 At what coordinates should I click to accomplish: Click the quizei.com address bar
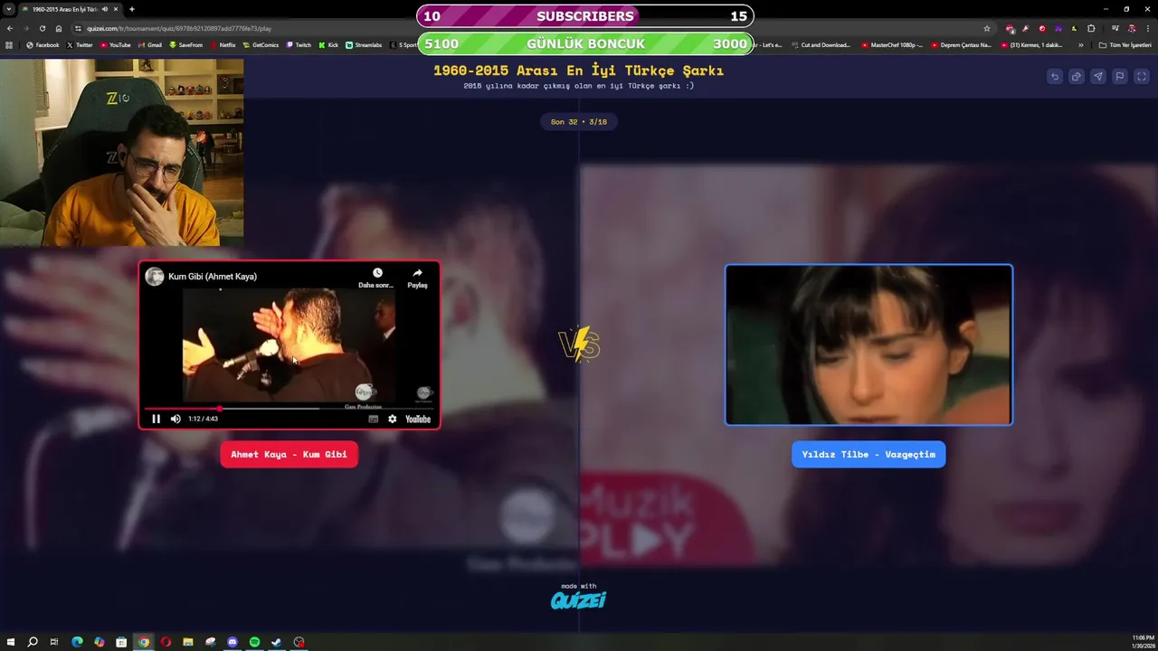[534, 28]
